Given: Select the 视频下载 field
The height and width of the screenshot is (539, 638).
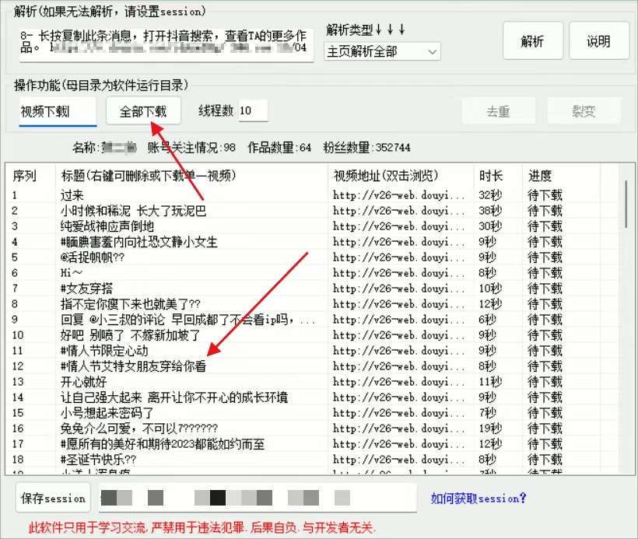Looking at the screenshot, I should [58, 111].
